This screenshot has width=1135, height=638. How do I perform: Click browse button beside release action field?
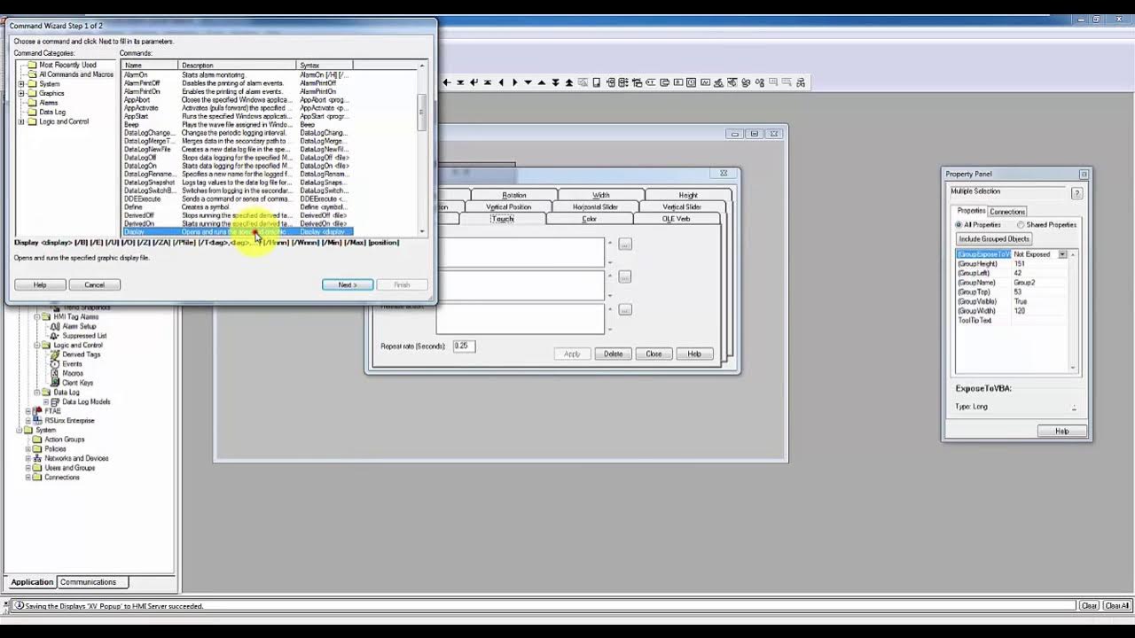[x=625, y=310]
